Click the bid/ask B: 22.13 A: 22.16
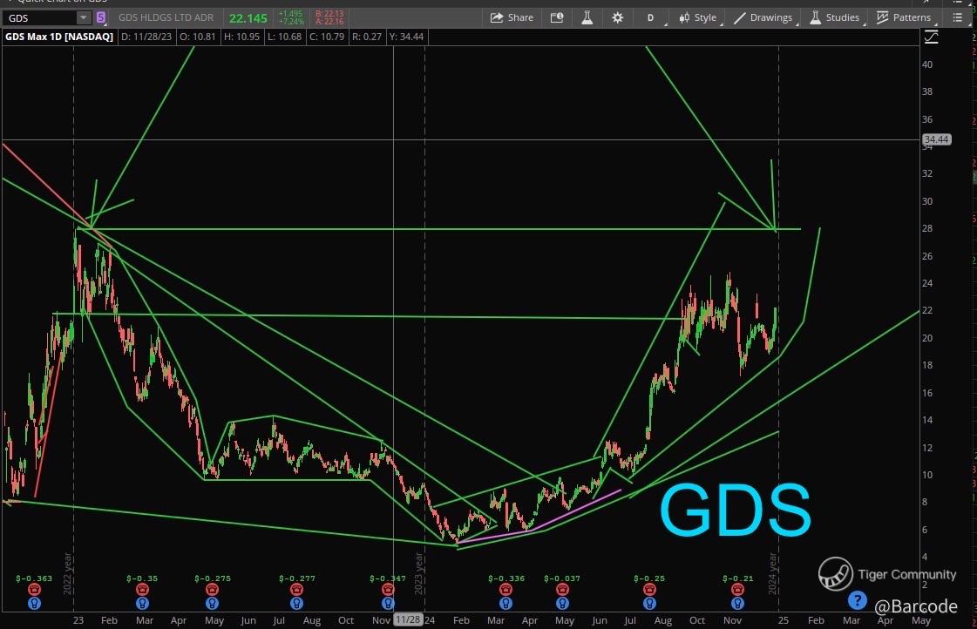The width and height of the screenshot is (977, 629). (x=329, y=17)
